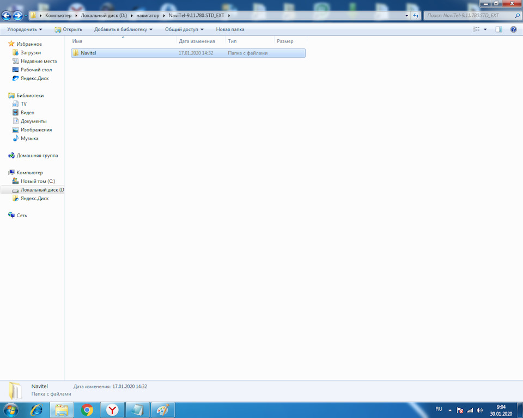523x418 pixels.
Task: Toggle the preview pane button
Action: [498, 29]
